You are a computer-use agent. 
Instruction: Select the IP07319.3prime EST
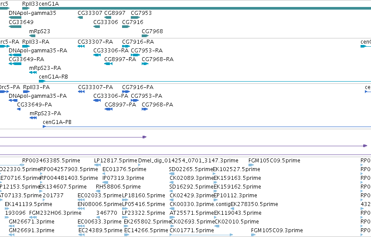106,182
